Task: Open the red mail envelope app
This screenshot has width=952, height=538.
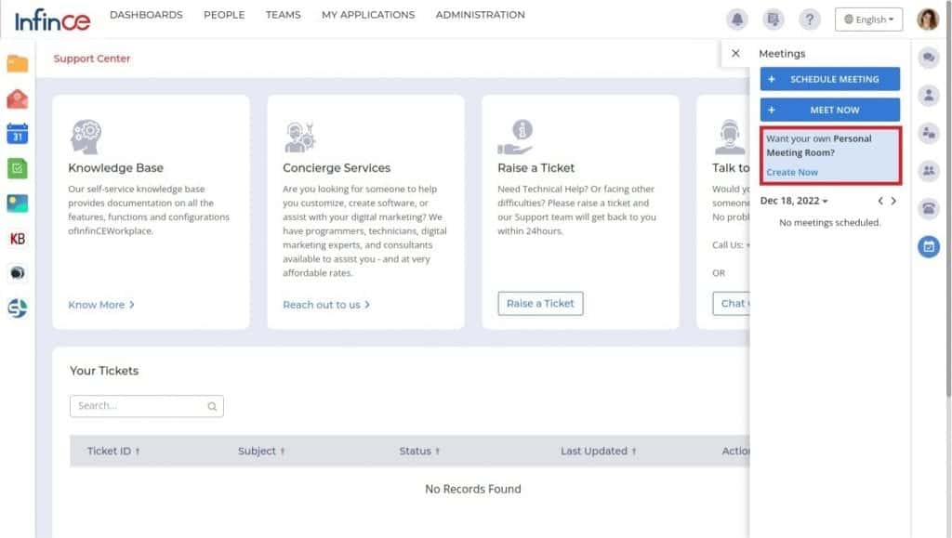Action: pyautogui.click(x=18, y=98)
